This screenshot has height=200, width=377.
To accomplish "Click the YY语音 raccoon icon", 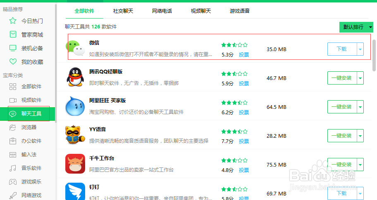I will (x=75, y=134).
